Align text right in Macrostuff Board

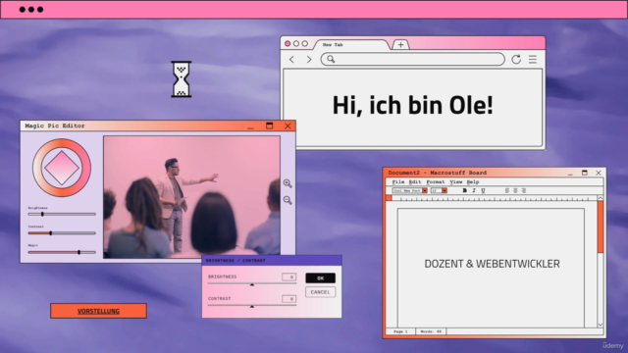523,190
